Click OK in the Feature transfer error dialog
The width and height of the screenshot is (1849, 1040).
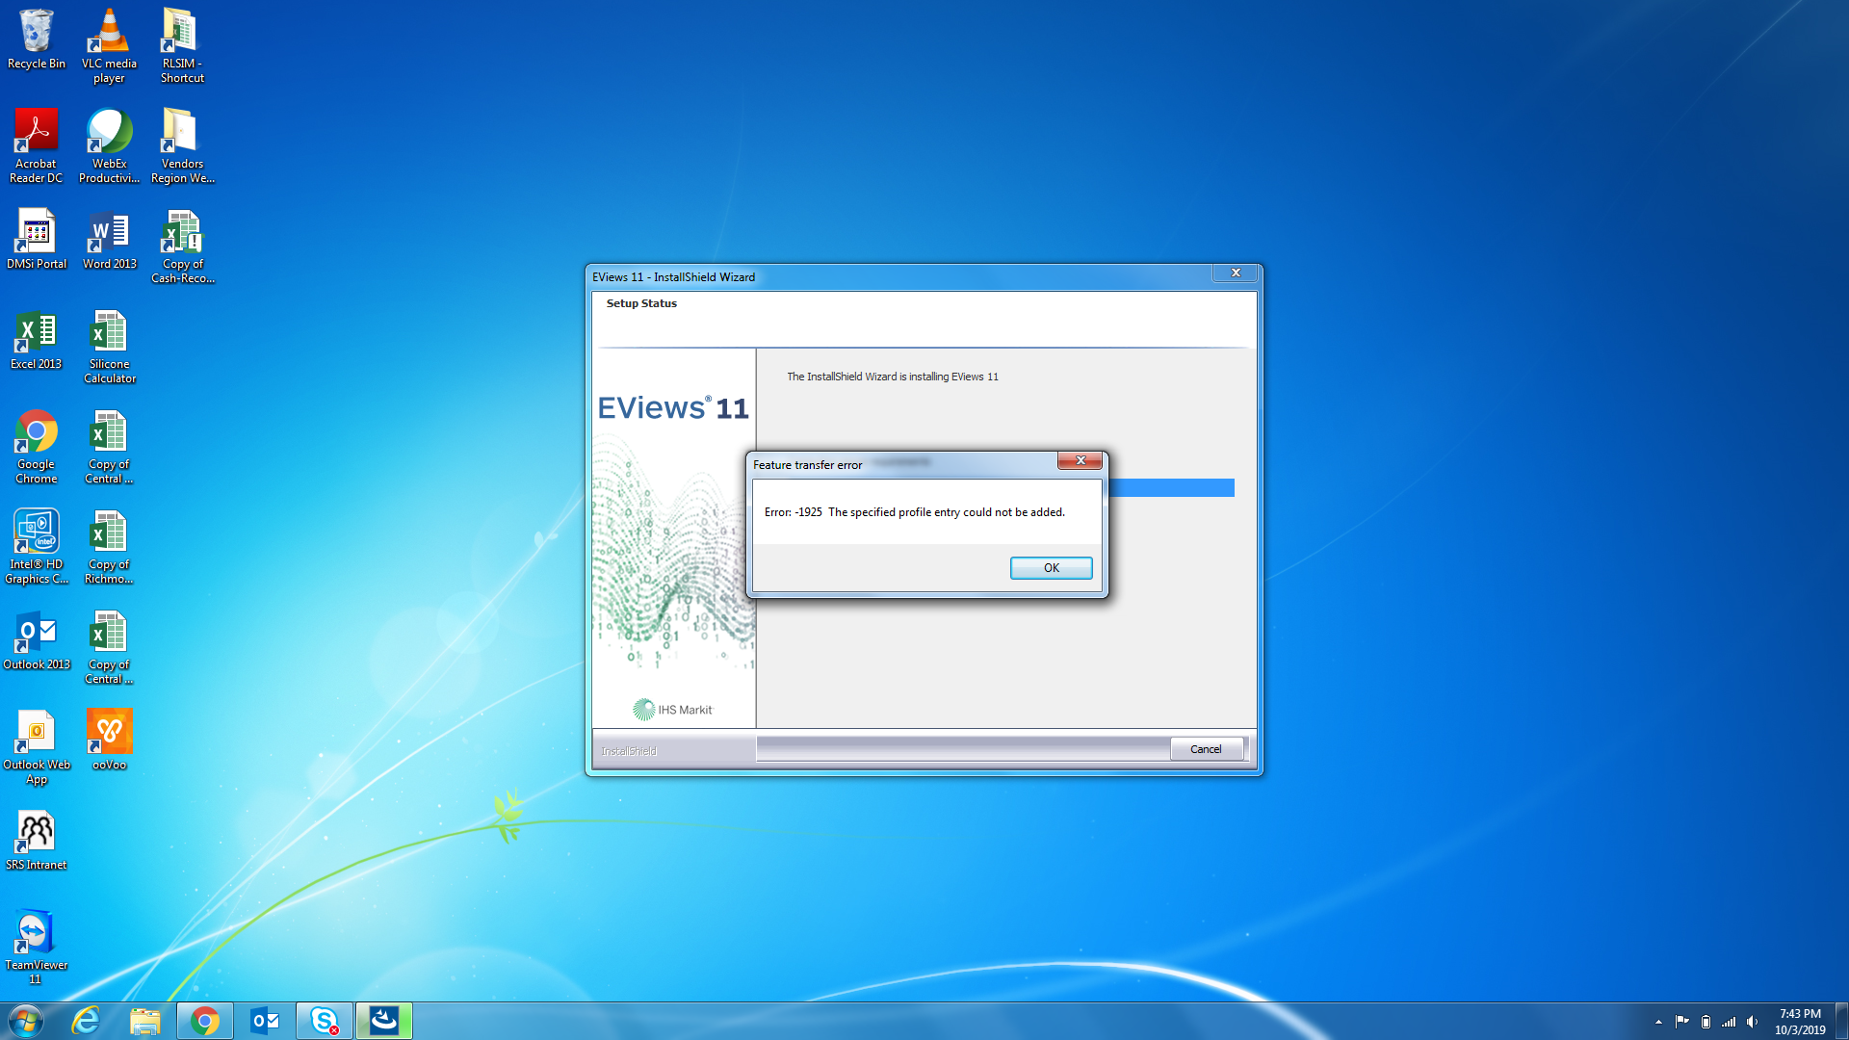point(1051,568)
